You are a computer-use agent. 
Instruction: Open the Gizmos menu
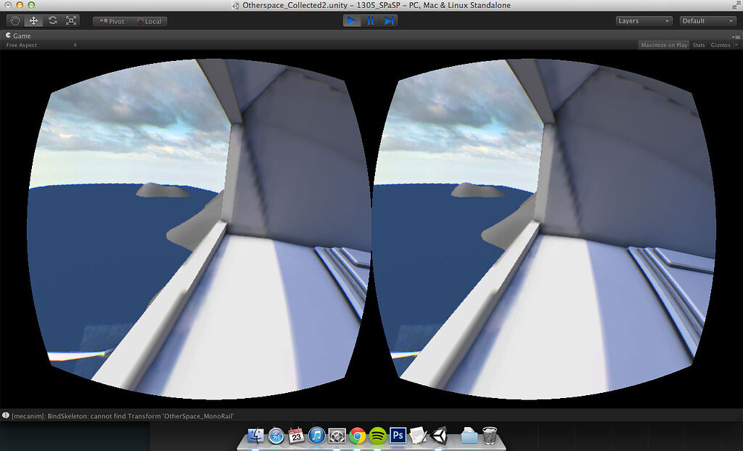pyautogui.click(x=723, y=44)
